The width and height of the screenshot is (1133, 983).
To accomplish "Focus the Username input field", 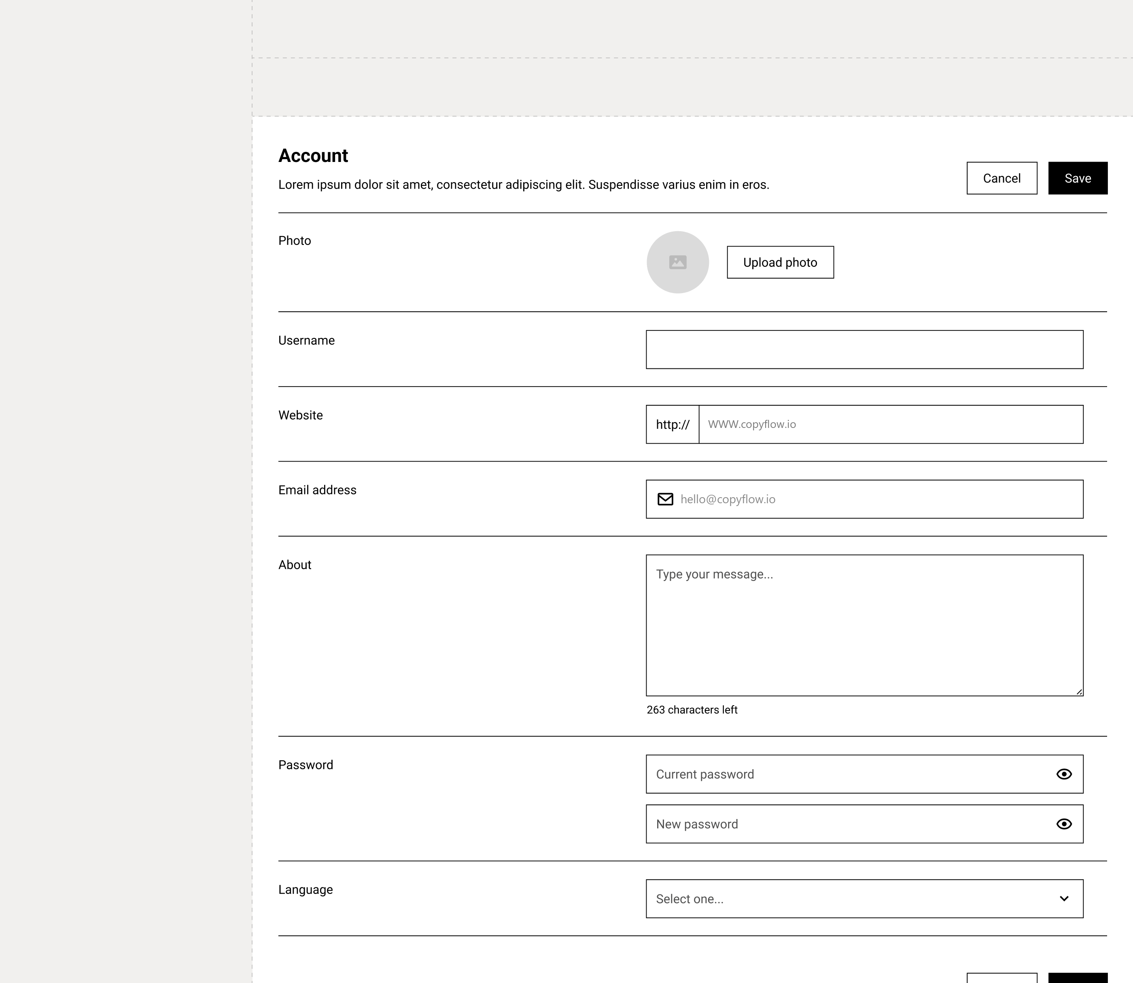I will pyautogui.click(x=864, y=349).
